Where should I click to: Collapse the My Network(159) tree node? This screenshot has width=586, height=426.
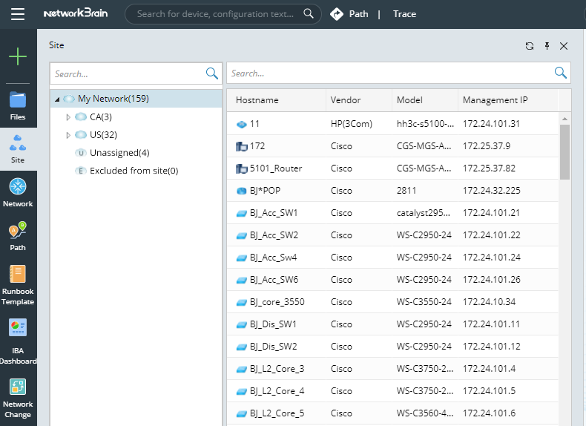point(57,99)
